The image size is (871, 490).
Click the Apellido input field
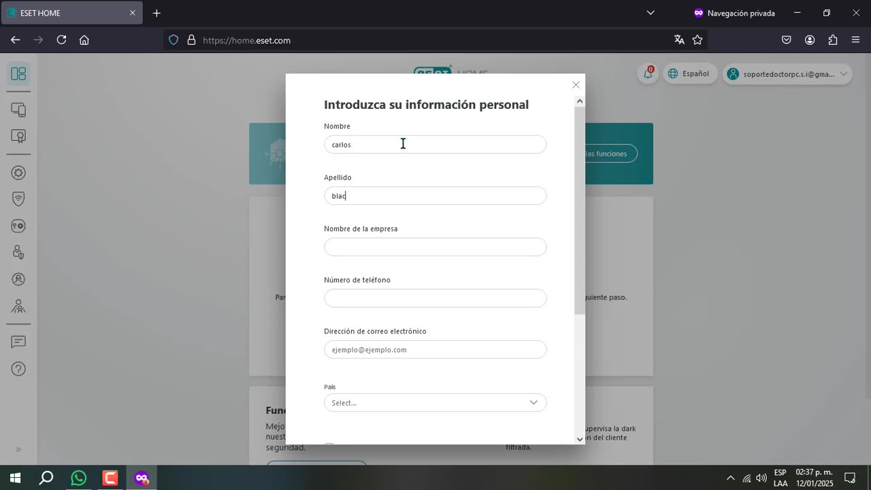click(435, 196)
